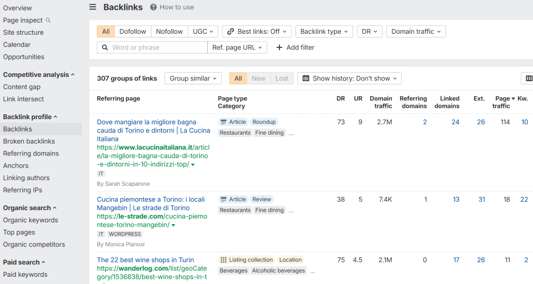Click the Add filter button
The width and height of the screenshot is (533, 284).
click(295, 47)
